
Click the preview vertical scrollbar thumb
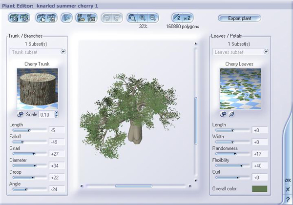196,121
